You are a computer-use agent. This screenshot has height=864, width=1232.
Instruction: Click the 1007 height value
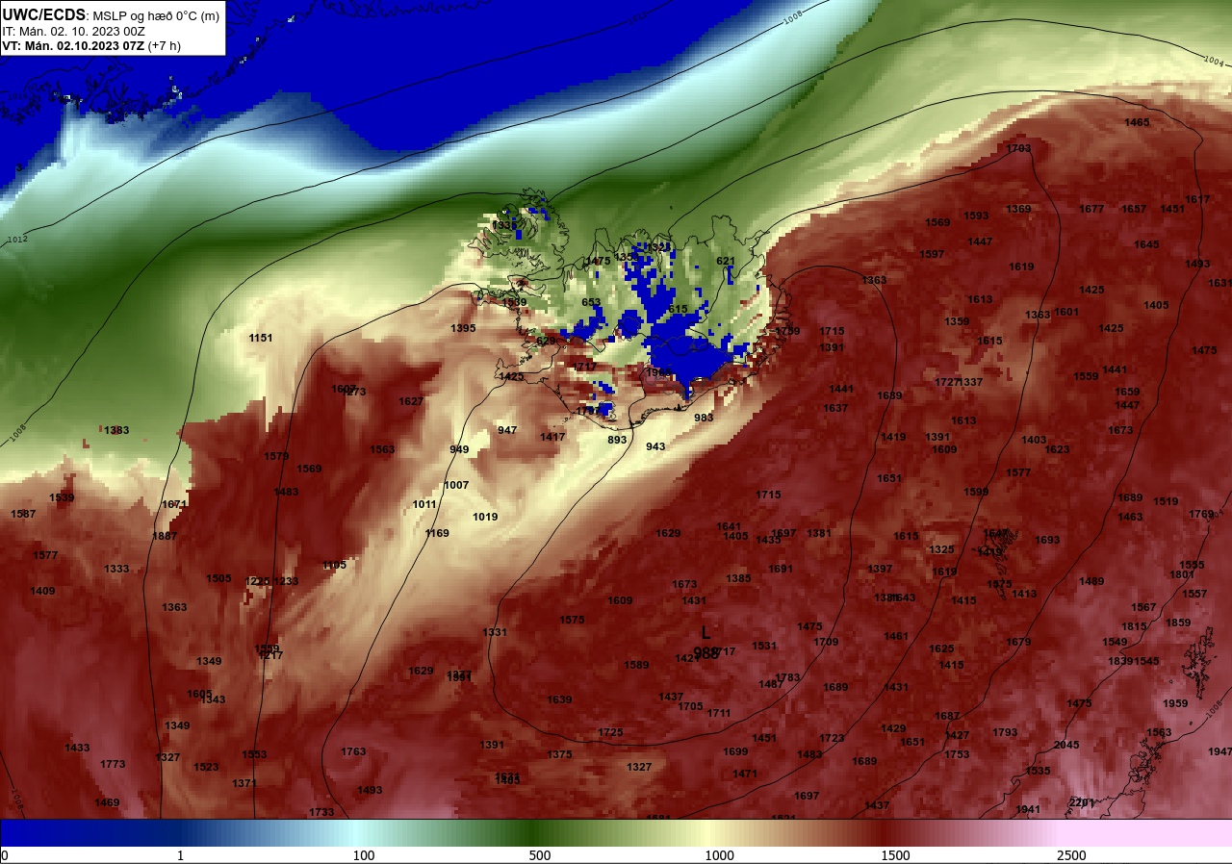[x=456, y=485]
